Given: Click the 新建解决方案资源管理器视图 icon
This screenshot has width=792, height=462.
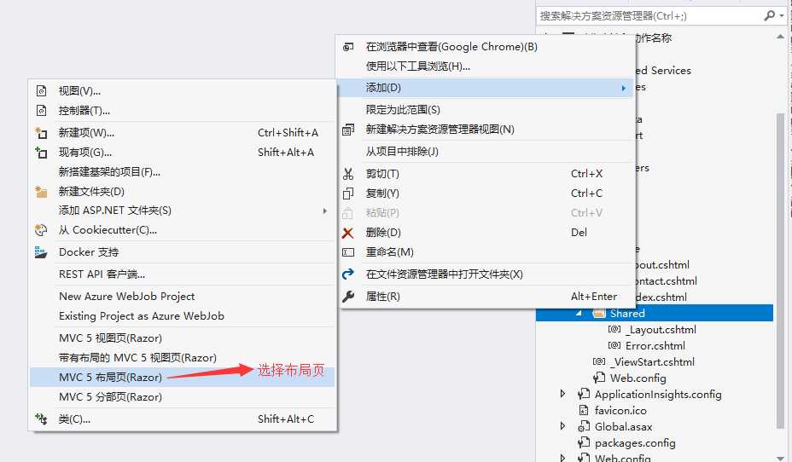Looking at the screenshot, I should 348,130.
